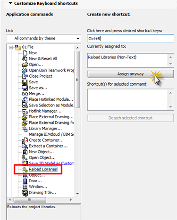Collapse the Customize Keyboard Shortcuts panel
The width and height of the screenshot is (177, 220).
pyautogui.click(x=10, y=3)
